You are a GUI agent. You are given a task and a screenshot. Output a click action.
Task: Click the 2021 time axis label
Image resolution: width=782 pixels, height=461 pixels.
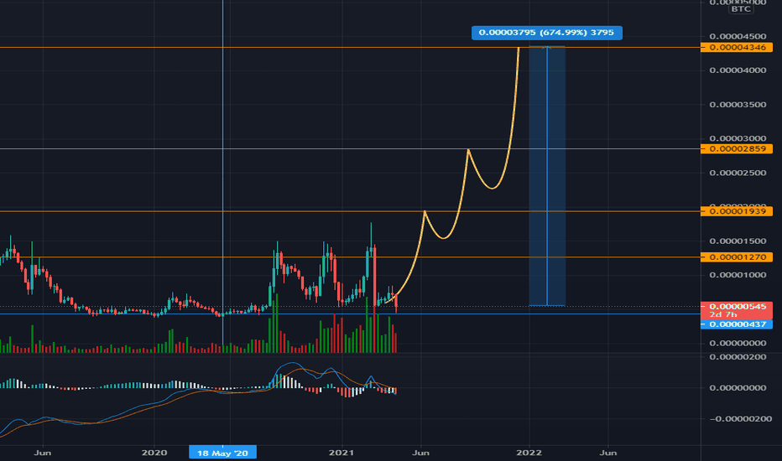tap(341, 453)
